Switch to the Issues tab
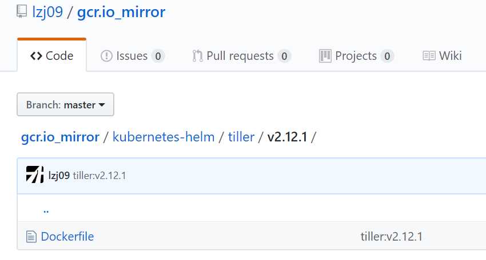The height and width of the screenshot is (260, 486). (132, 56)
